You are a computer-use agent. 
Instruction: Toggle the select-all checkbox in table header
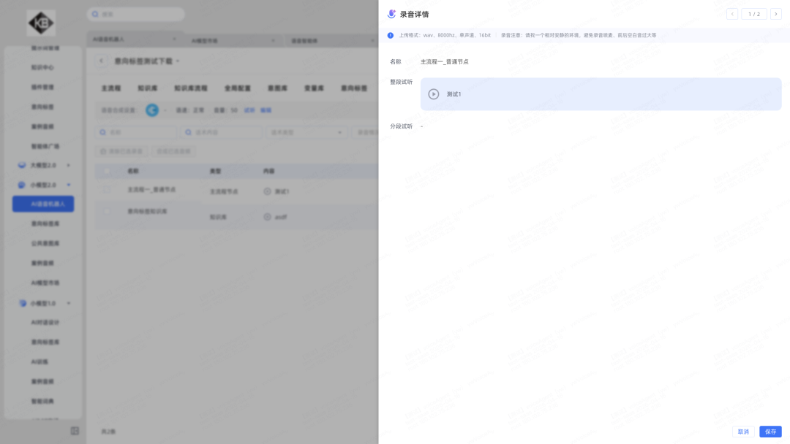tap(108, 171)
